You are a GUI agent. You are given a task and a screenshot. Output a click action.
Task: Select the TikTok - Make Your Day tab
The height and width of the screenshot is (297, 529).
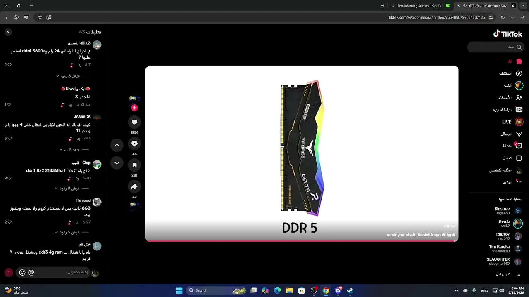[x=487, y=6]
